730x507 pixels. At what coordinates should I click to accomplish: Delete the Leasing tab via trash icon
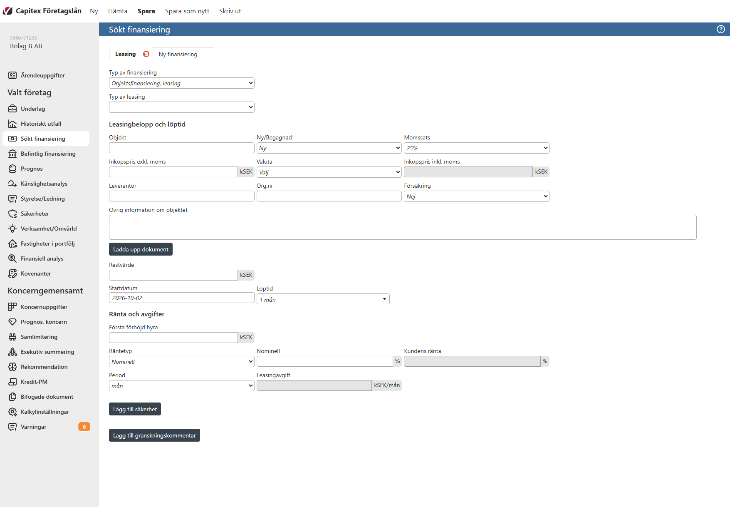pos(146,54)
